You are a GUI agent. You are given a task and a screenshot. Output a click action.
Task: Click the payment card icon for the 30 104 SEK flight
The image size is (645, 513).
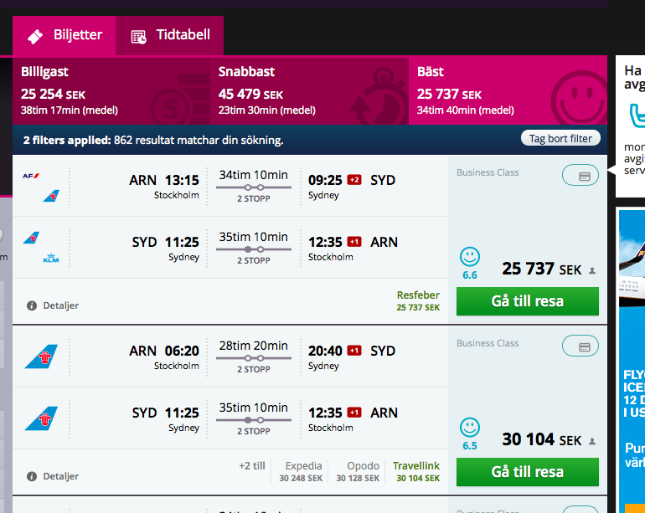tap(580, 346)
